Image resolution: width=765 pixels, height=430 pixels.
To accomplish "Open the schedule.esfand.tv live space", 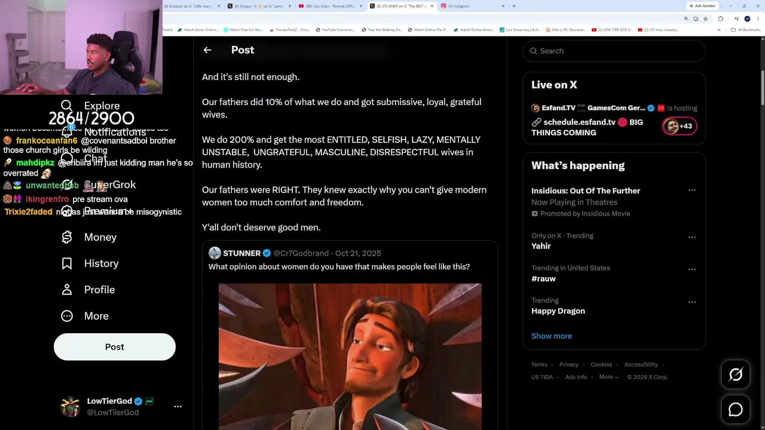I will [587, 127].
